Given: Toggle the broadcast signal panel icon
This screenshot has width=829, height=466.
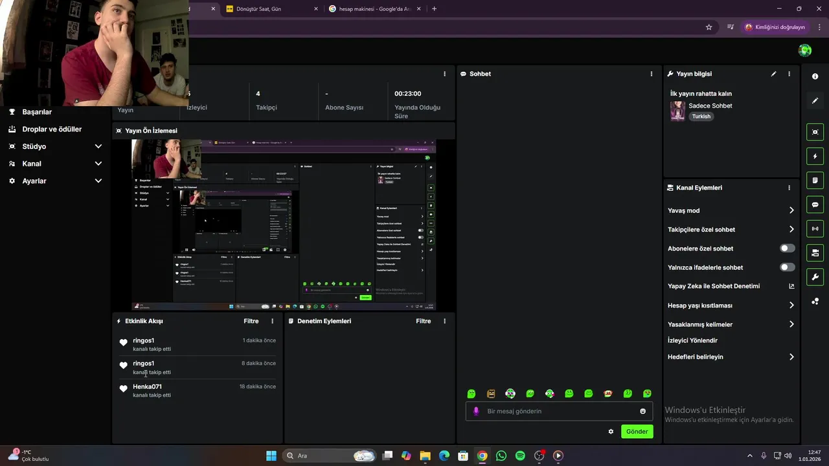Looking at the screenshot, I should 815,228.
